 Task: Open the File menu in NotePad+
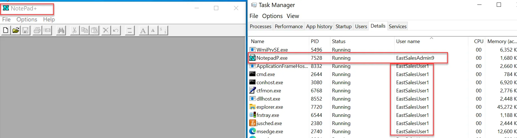point(6,19)
